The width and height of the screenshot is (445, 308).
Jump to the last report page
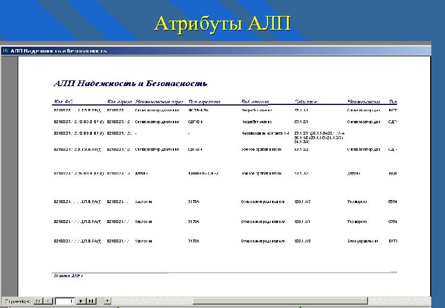91,301
